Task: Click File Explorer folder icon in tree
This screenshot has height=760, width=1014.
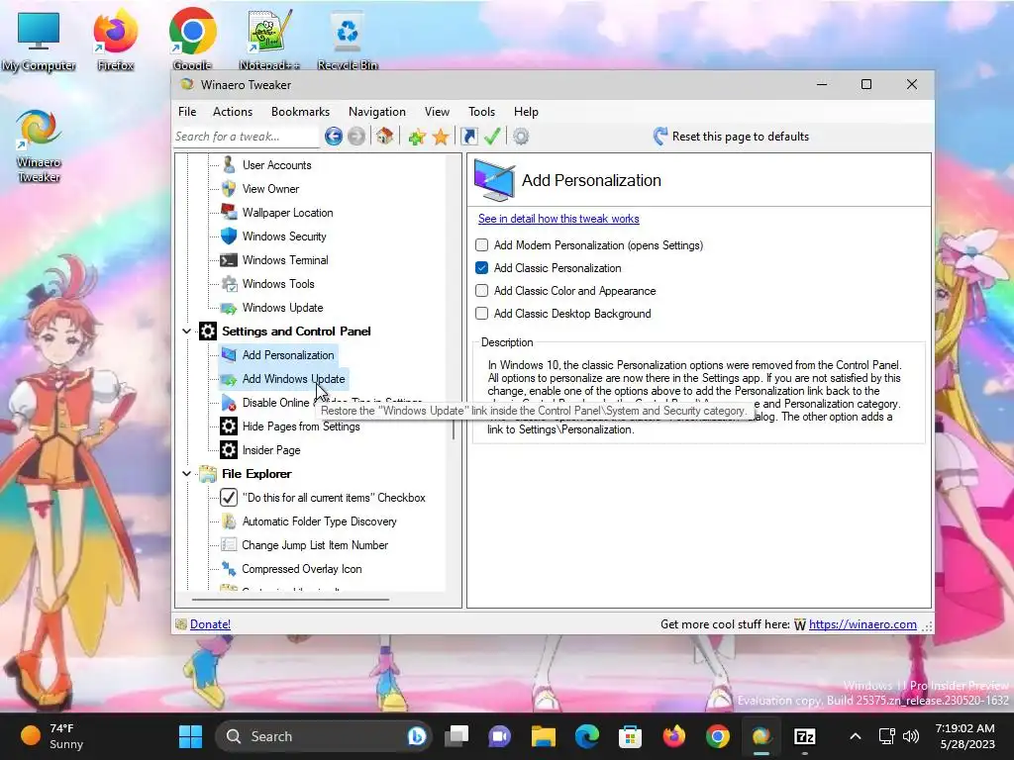Action: (x=208, y=474)
